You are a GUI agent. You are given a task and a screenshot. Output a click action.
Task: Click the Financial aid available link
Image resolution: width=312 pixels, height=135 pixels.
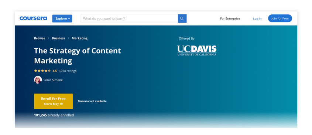click(92, 101)
